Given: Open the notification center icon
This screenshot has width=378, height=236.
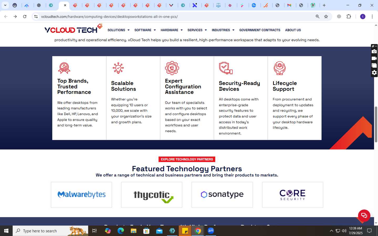Looking at the screenshot, I should click(369, 231).
